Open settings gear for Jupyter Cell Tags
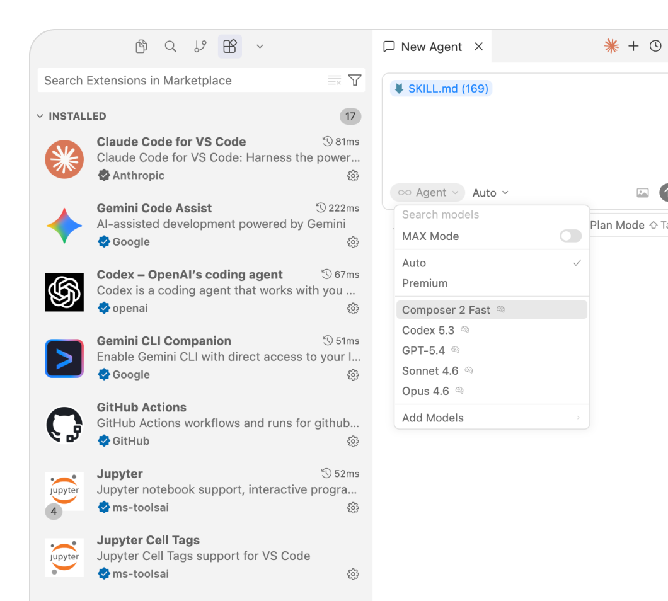The image size is (668, 601). 353,574
